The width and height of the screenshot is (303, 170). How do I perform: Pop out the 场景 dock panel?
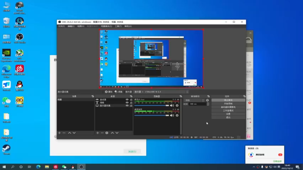click(x=92, y=96)
